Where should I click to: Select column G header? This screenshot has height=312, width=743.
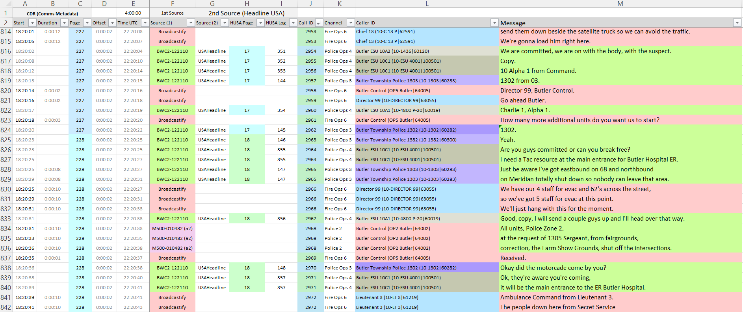tap(212, 4)
